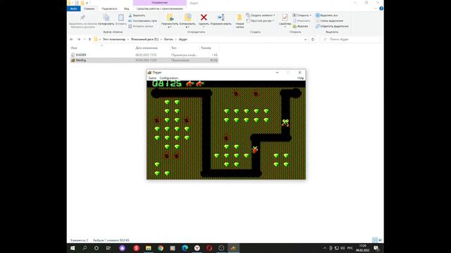Click Журнал in the Открыть group
The image size is (451, 253).
point(300,26)
